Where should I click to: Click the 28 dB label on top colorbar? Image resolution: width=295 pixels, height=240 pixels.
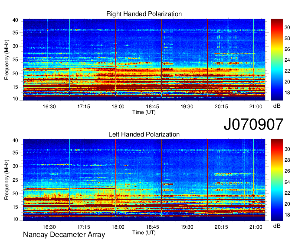pos(287,38)
